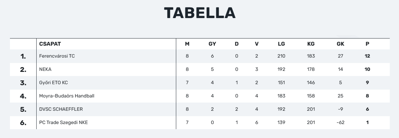Select Győri ETO KC in the table
The height and width of the screenshot is (138, 399).
tap(53, 82)
